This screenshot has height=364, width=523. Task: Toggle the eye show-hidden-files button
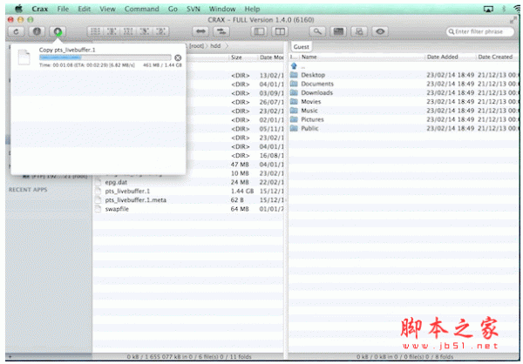[x=380, y=31]
